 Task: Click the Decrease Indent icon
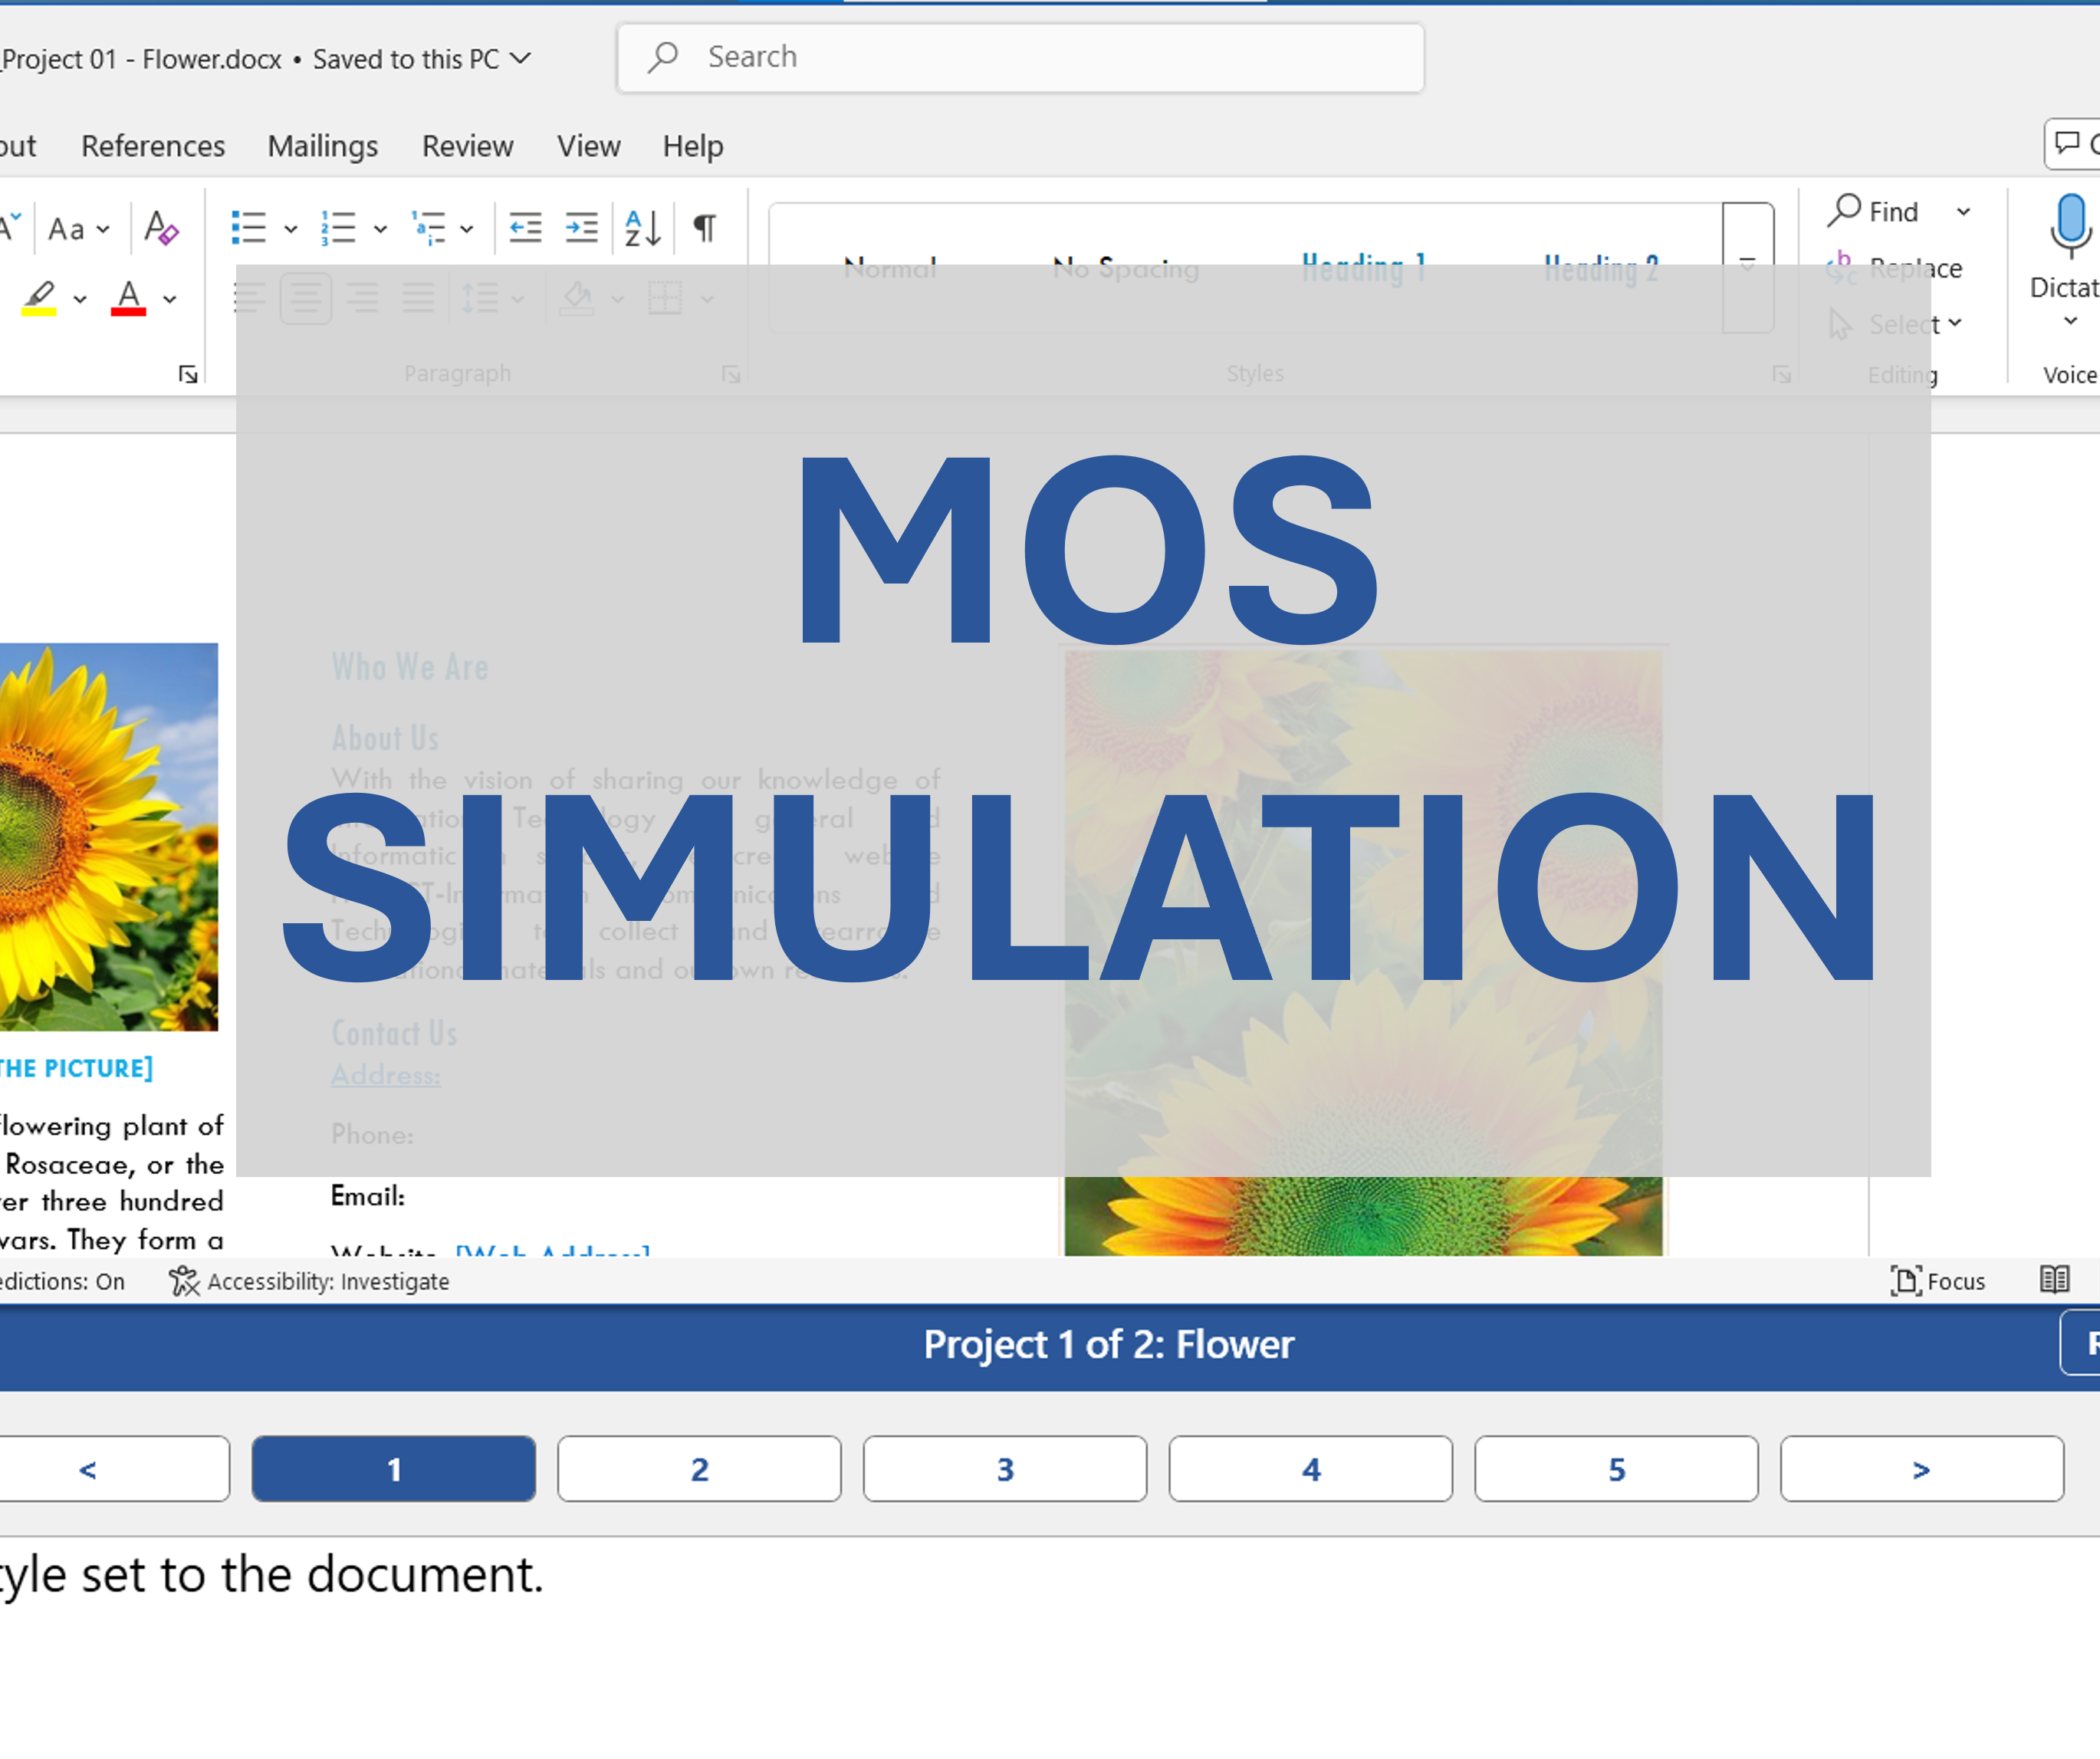(x=525, y=228)
